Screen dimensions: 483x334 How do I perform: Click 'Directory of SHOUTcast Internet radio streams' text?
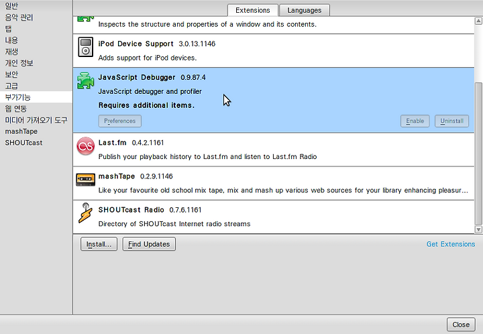click(174, 224)
